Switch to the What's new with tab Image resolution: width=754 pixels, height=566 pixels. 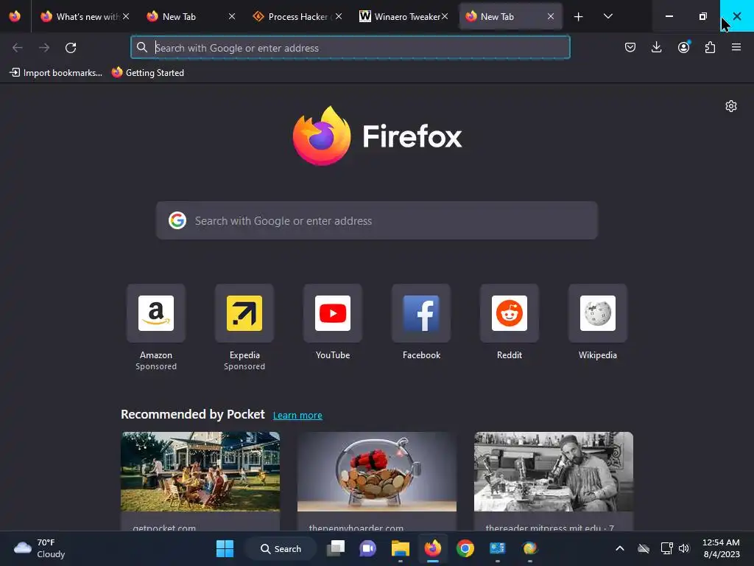click(85, 16)
